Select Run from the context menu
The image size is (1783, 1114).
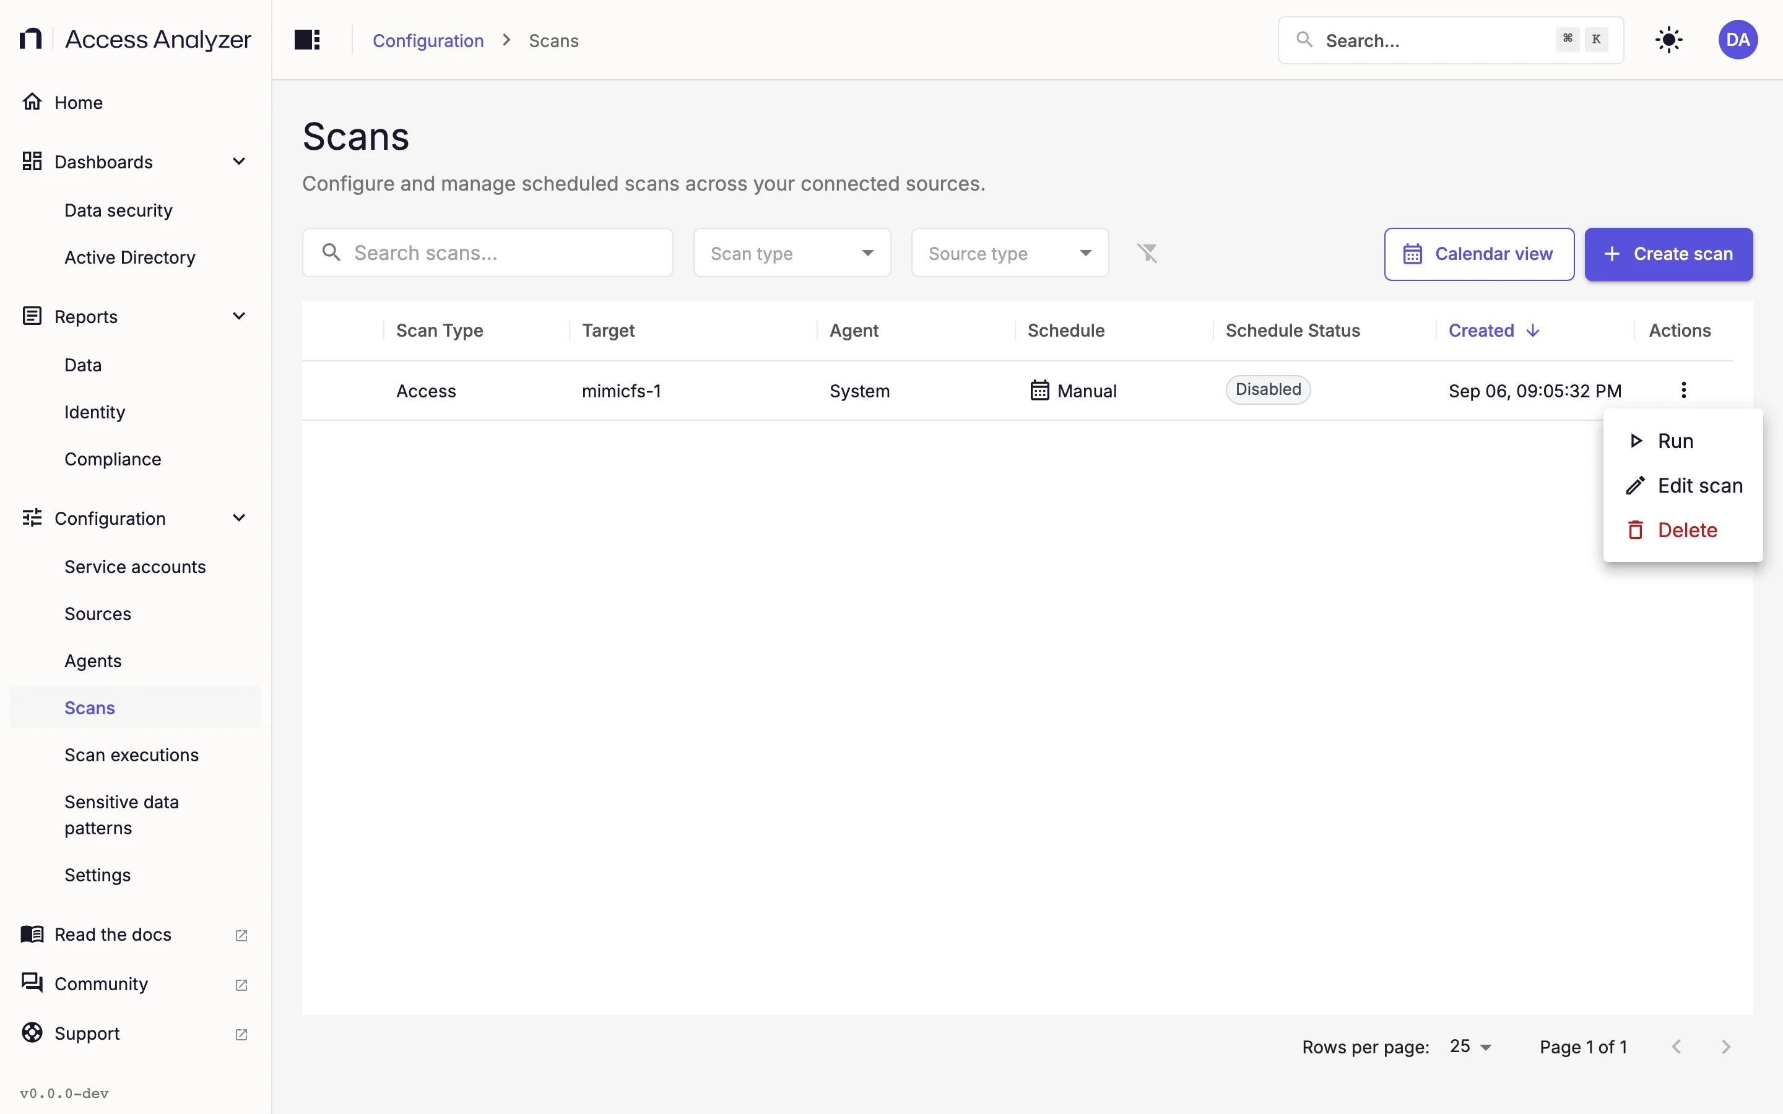click(1683, 441)
